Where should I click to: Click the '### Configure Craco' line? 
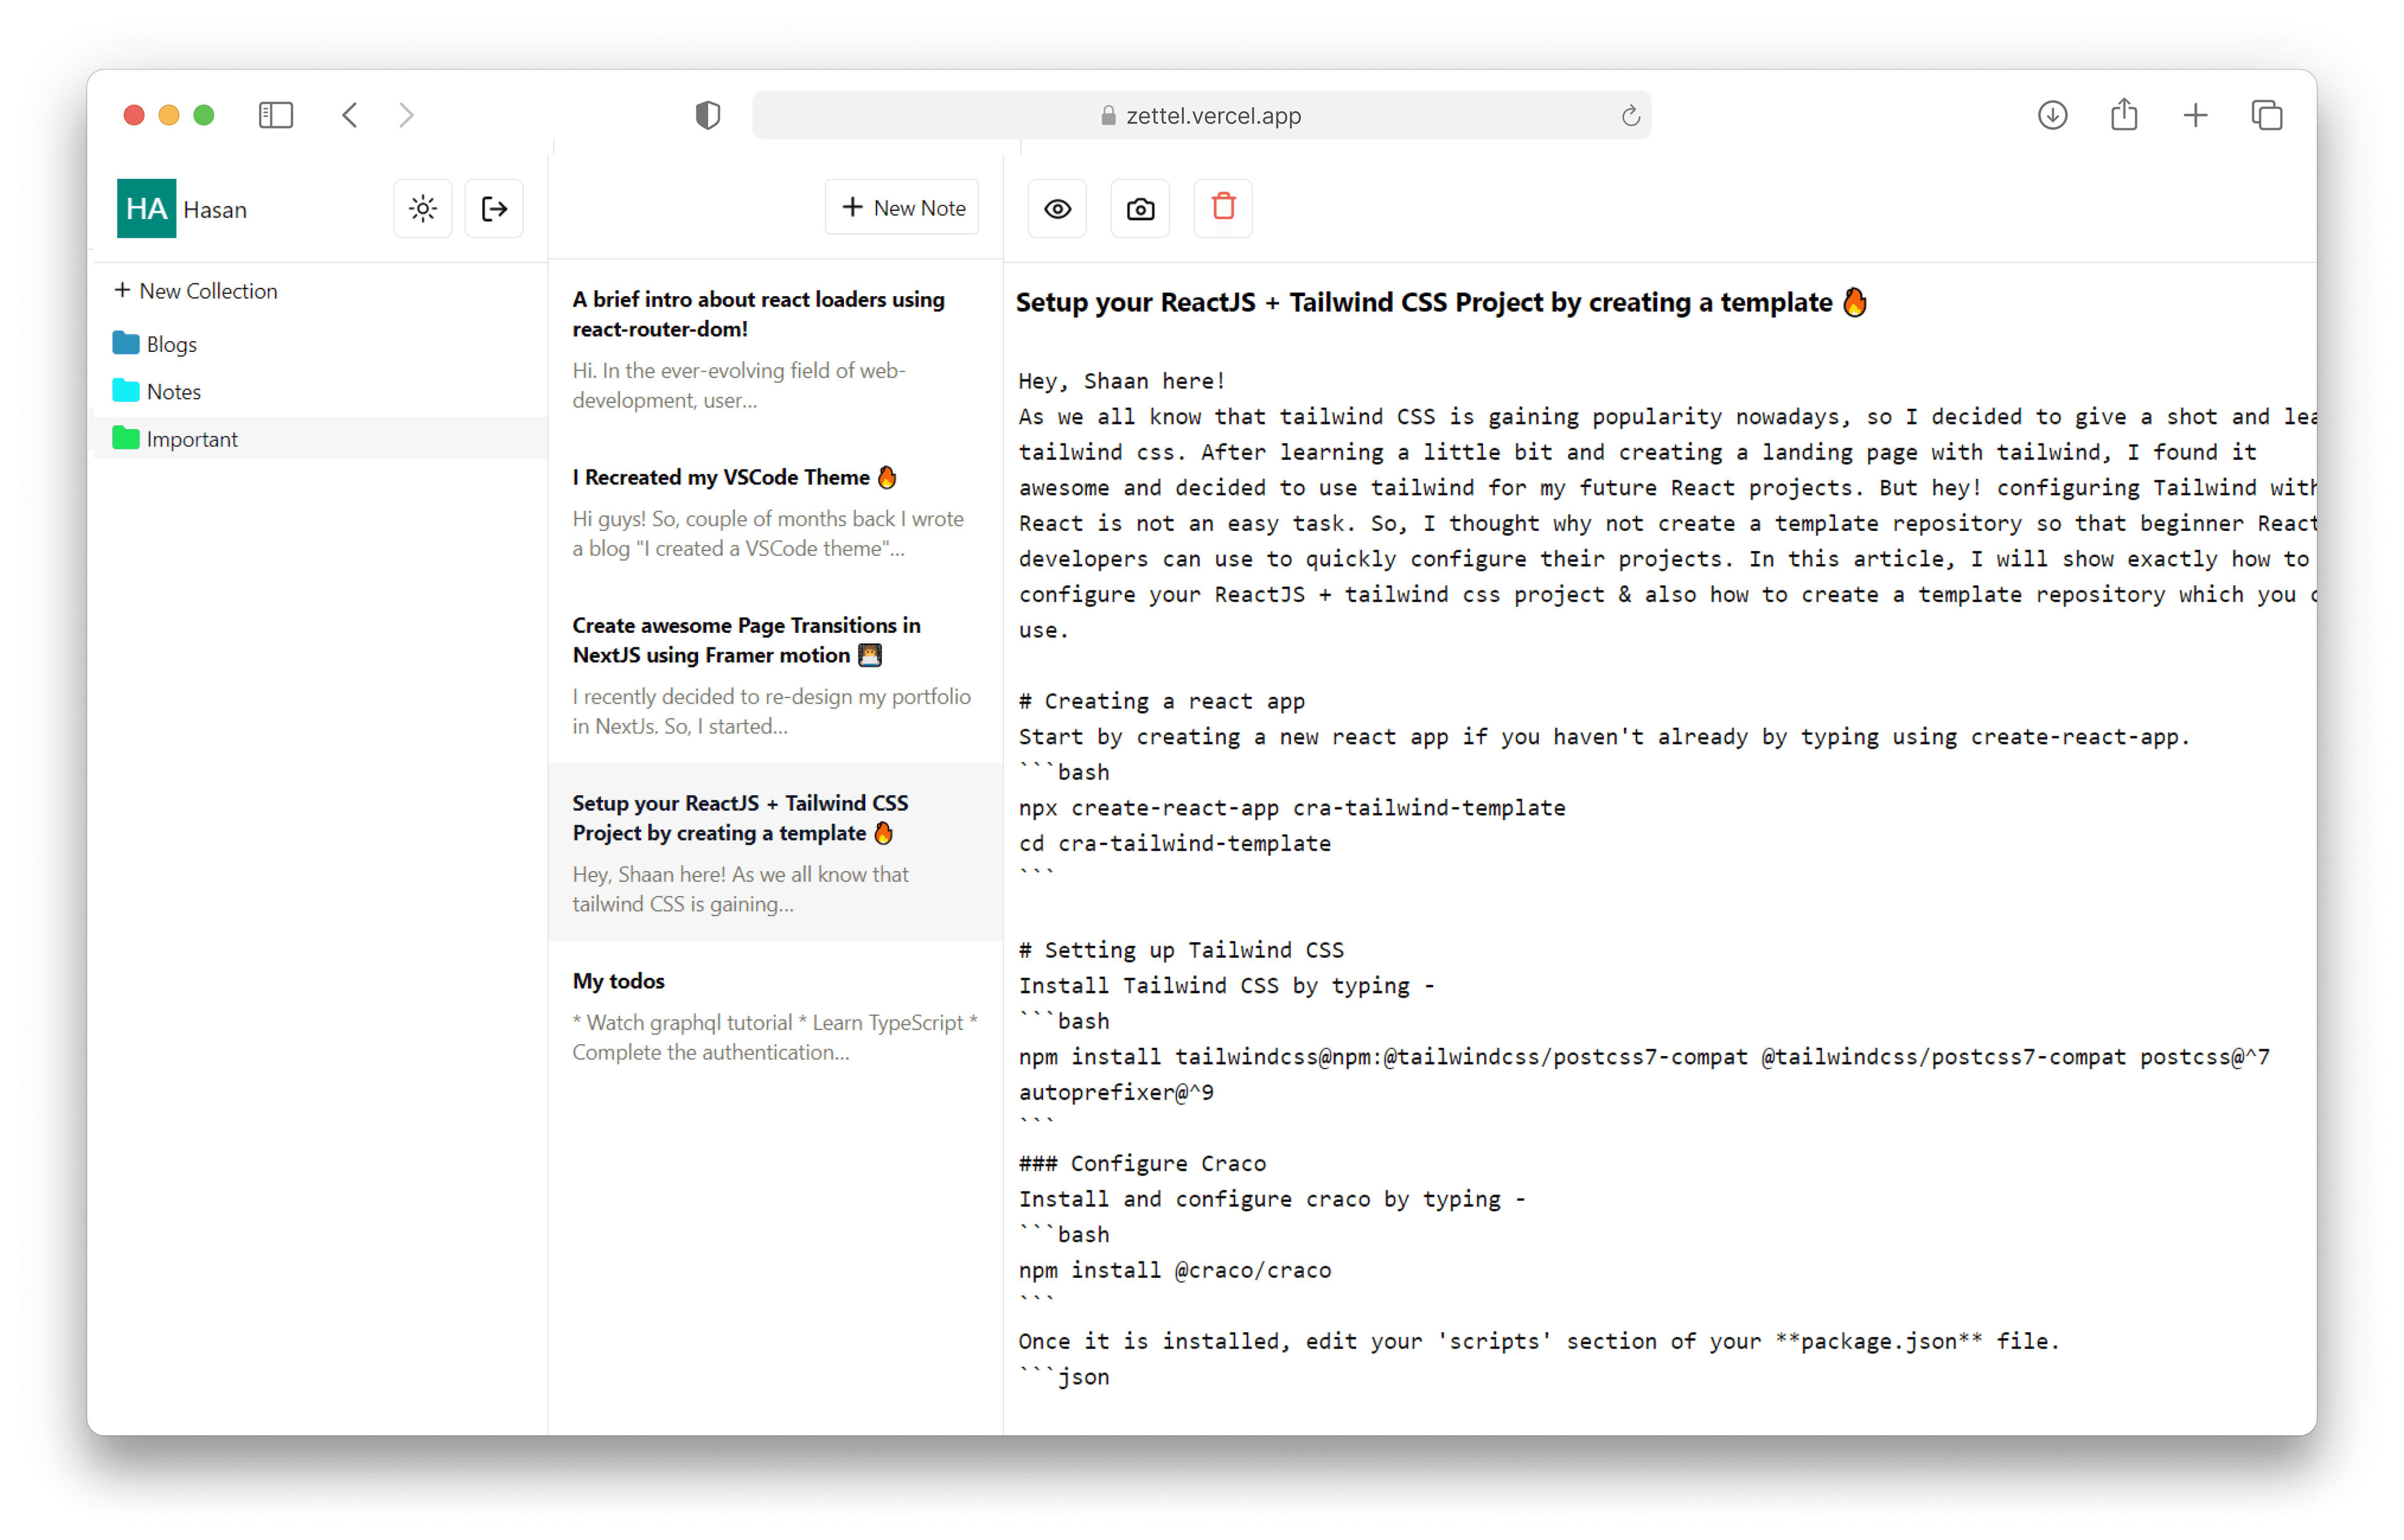(x=1142, y=1163)
